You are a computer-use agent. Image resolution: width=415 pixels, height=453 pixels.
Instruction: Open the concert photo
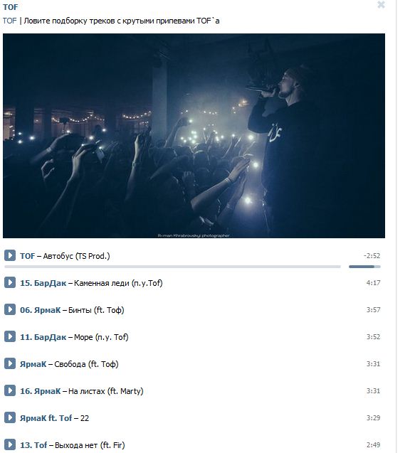tap(194, 136)
